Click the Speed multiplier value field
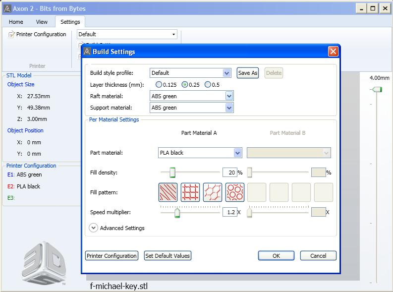Viewport: 393px width, 292px height. pyautogui.click(x=230, y=212)
